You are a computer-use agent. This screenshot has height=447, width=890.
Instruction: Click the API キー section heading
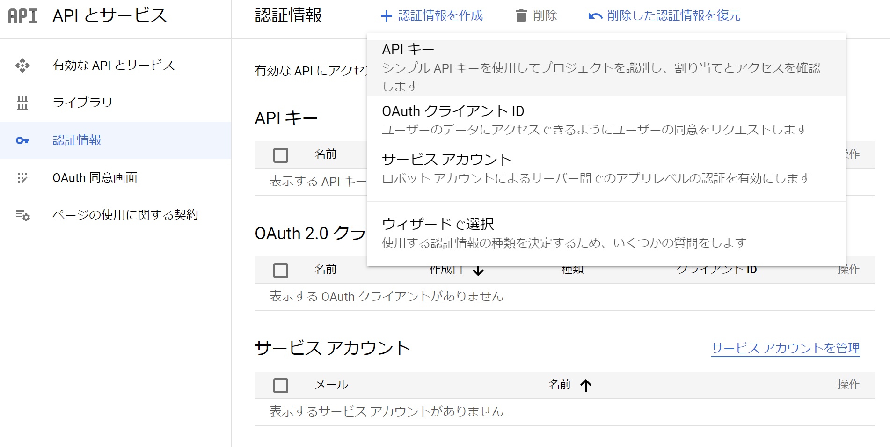pos(286,118)
